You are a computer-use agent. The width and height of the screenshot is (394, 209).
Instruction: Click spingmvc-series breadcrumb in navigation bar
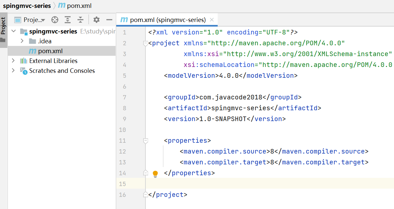point(27,6)
